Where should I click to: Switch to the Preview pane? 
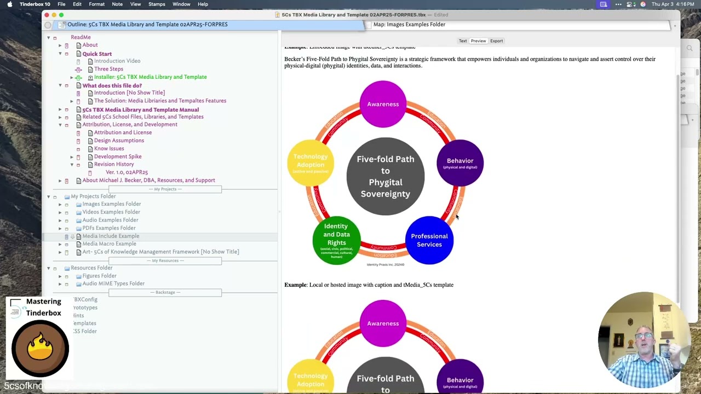point(478,41)
